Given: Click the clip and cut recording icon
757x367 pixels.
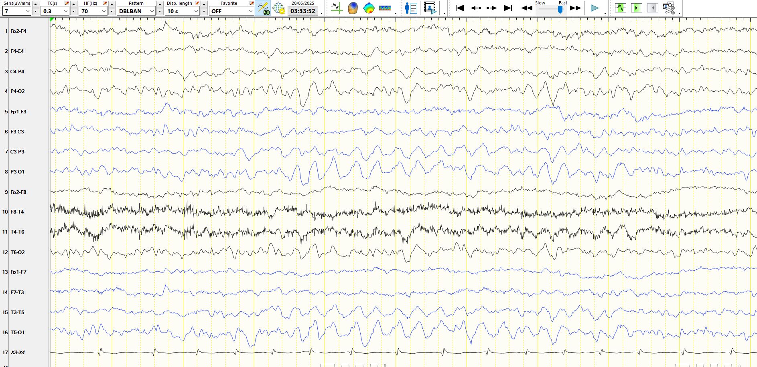Looking at the screenshot, I should click(668, 8).
